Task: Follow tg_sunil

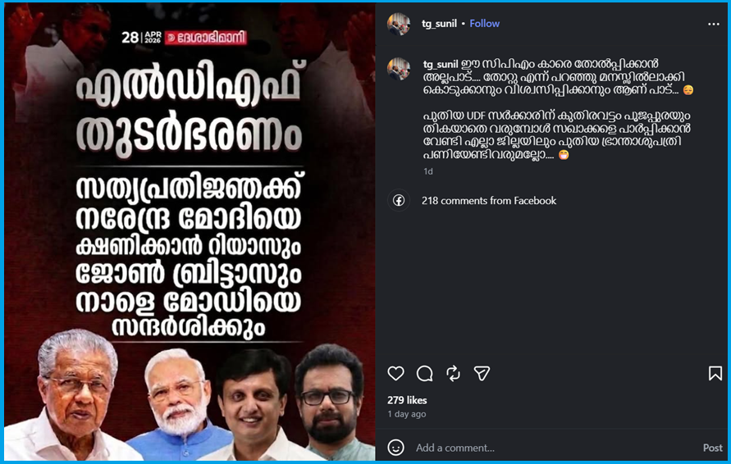Action: point(484,23)
